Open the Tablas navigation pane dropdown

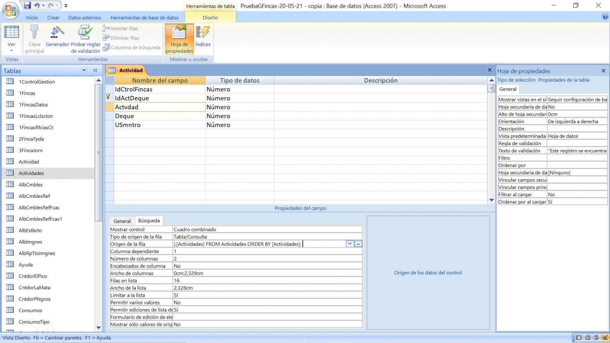point(84,70)
